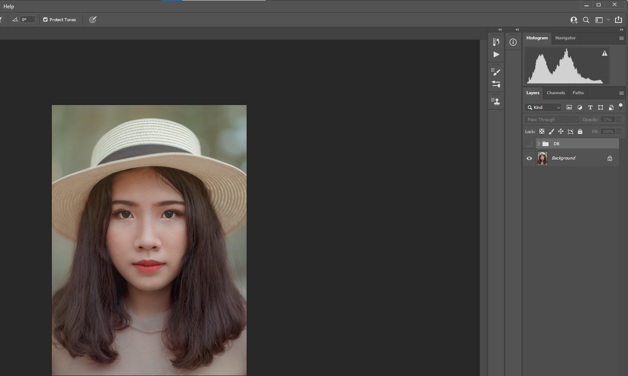The width and height of the screenshot is (628, 376).
Task: Switch to the Layers tab
Action: pyautogui.click(x=533, y=93)
